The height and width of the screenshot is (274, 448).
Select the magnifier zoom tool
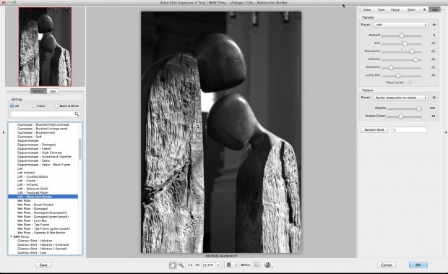click(x=181, y=265)
